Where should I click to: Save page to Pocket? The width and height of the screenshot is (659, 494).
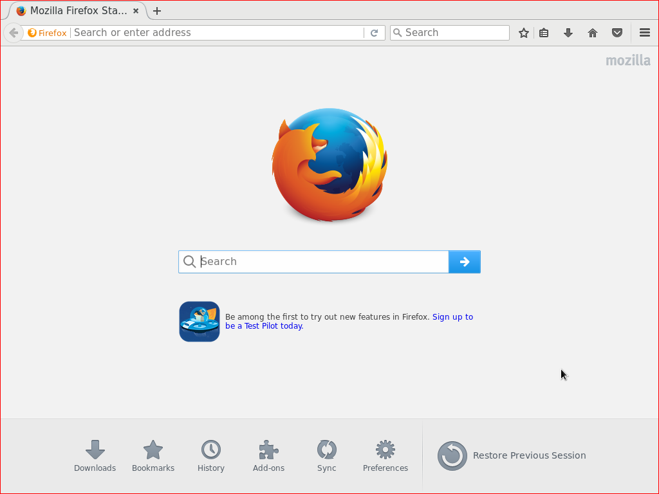coord(617,33)
